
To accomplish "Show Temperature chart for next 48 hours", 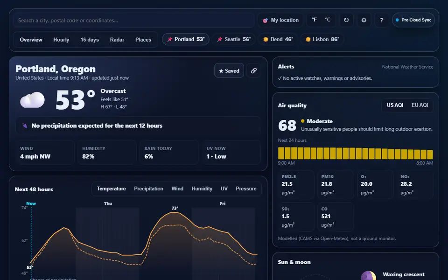I will pyautogui.click(x=111, y=189).
